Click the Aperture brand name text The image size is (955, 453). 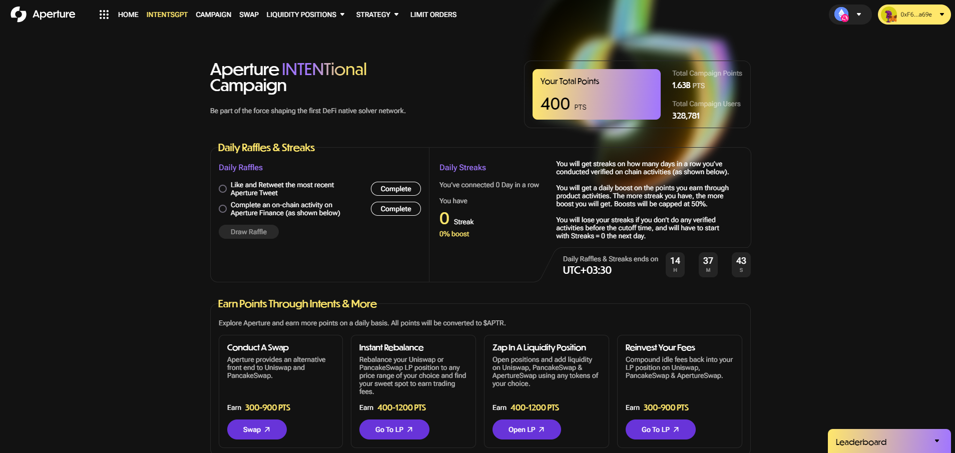(x=54, y=15)
